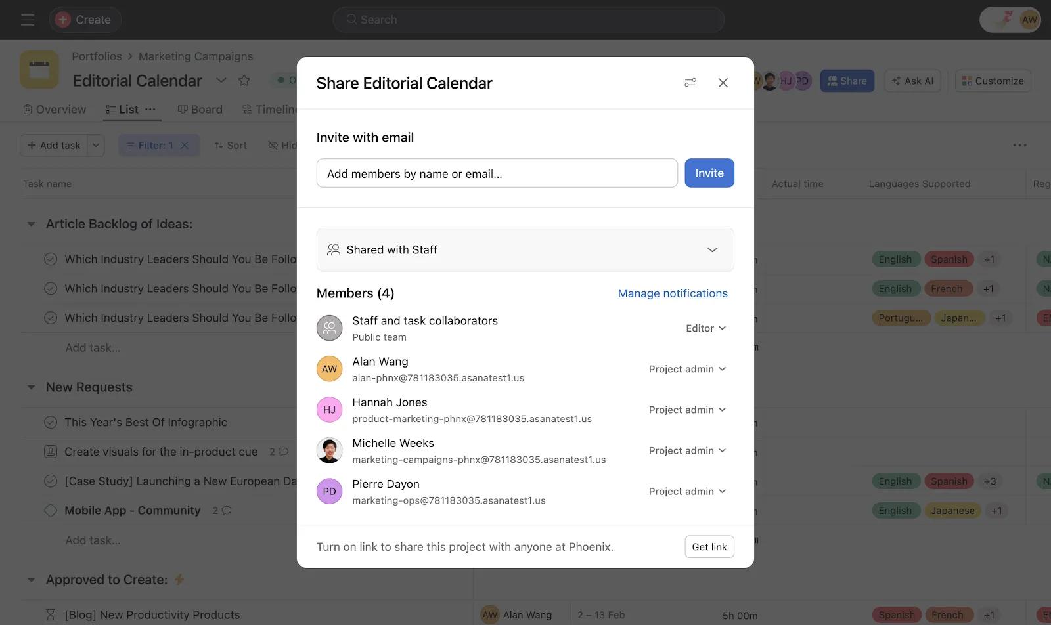
Task: Star the Editorial Calendar project
Action: [244, 81]
